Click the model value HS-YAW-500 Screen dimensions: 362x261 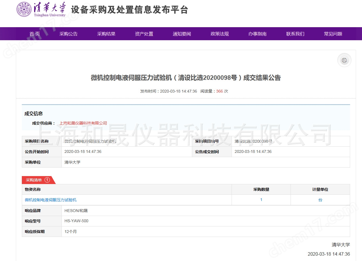click(77, 221)
